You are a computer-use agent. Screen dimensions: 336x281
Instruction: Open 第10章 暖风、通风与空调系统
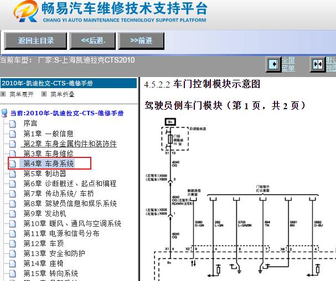point(72,223)
